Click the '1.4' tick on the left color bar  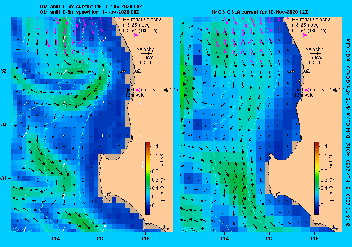[x=155, y=146]
